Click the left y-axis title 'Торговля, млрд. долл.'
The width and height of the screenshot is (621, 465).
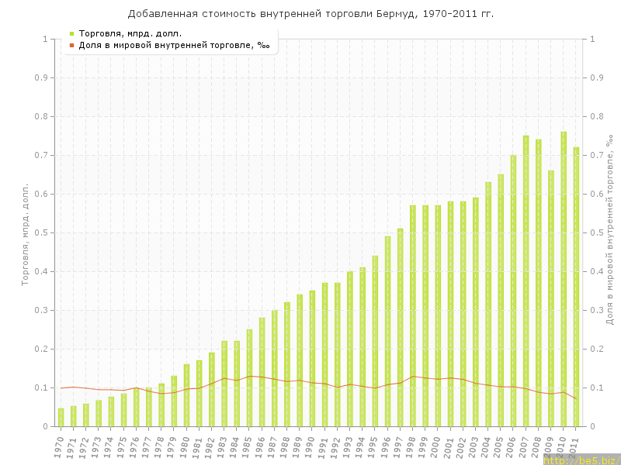[24, 234]
